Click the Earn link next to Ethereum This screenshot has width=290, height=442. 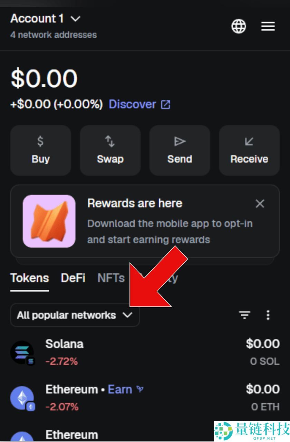[x=120, y=389]
